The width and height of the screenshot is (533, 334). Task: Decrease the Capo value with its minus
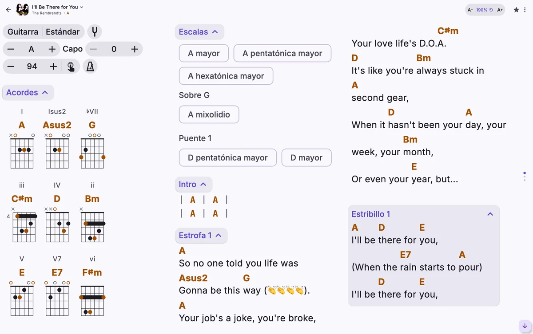[x=93, y=49]
